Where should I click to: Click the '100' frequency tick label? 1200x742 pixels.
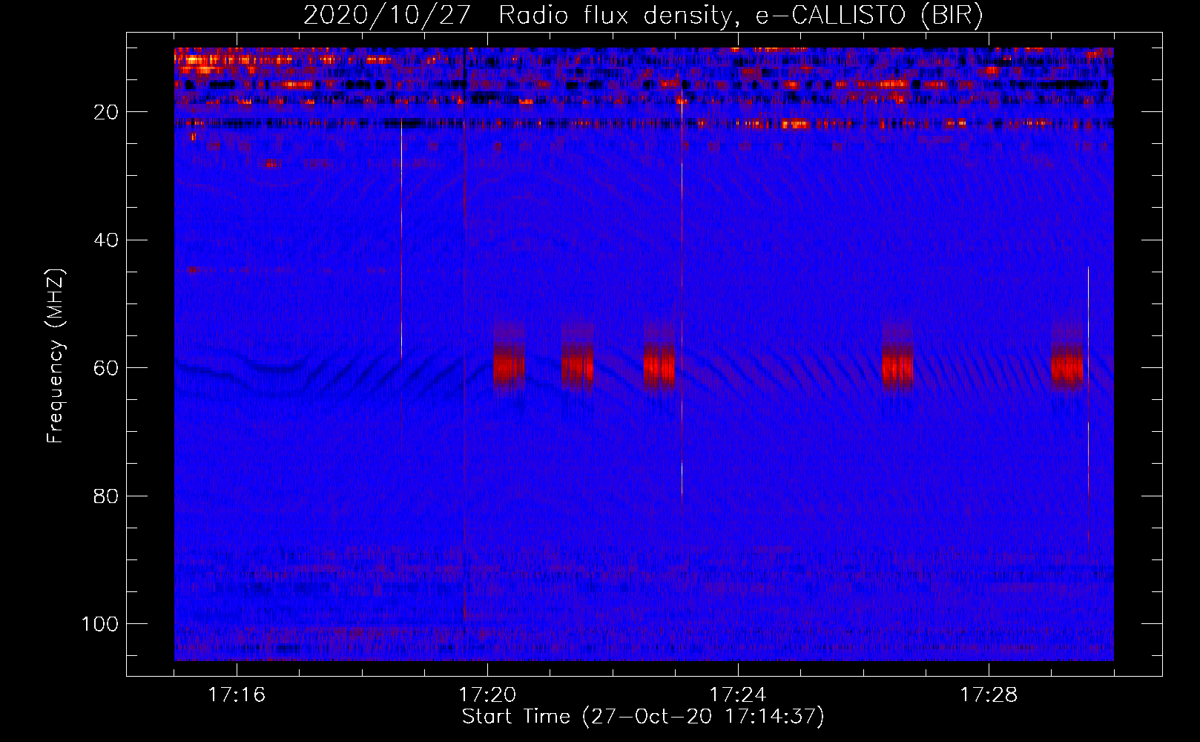[100, 624]
